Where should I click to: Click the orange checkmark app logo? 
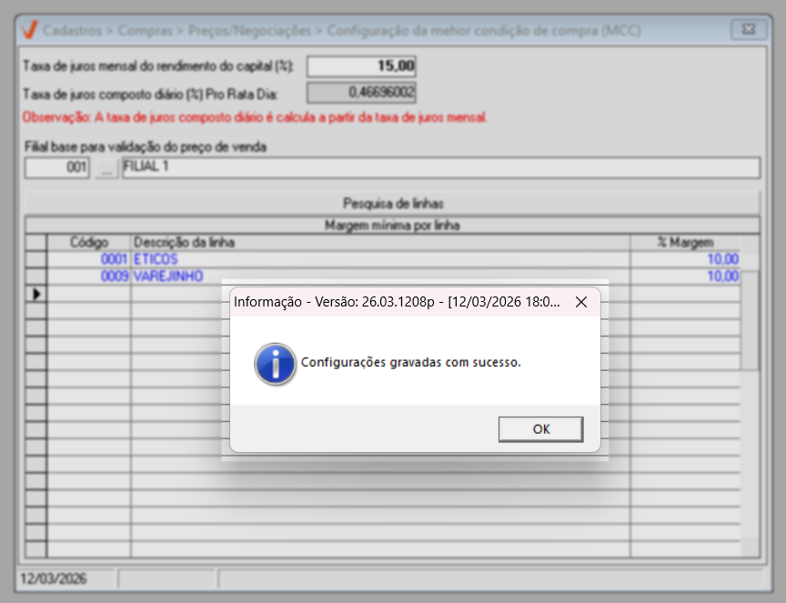coord(30,30)
